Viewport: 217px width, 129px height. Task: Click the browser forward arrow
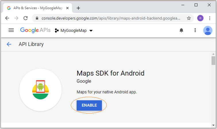pyautogui.click(x=16, y=18)
